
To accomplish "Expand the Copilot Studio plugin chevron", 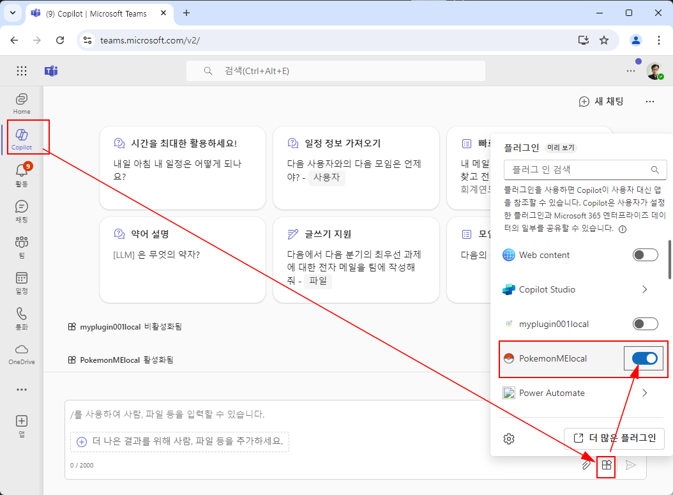I will [644, 289].
